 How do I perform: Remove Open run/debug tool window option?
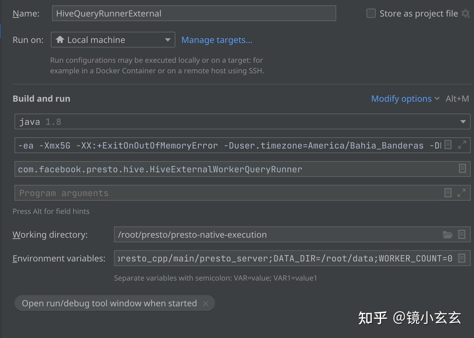206,304
